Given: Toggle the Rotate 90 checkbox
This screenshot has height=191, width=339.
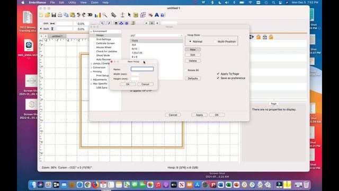Looking at the screenshot, I should point(186,70).
